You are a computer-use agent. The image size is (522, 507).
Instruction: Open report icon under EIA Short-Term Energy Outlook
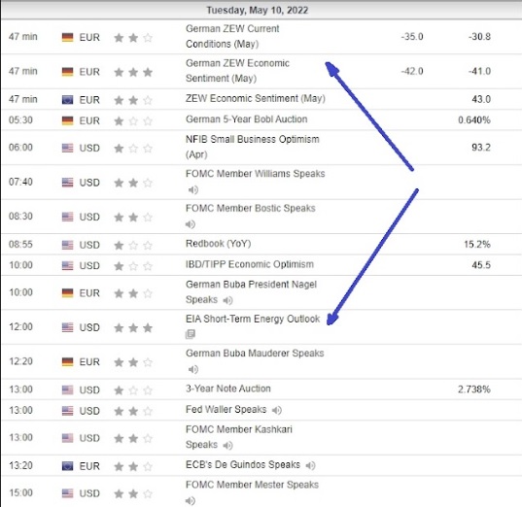(x=191, y=334)
